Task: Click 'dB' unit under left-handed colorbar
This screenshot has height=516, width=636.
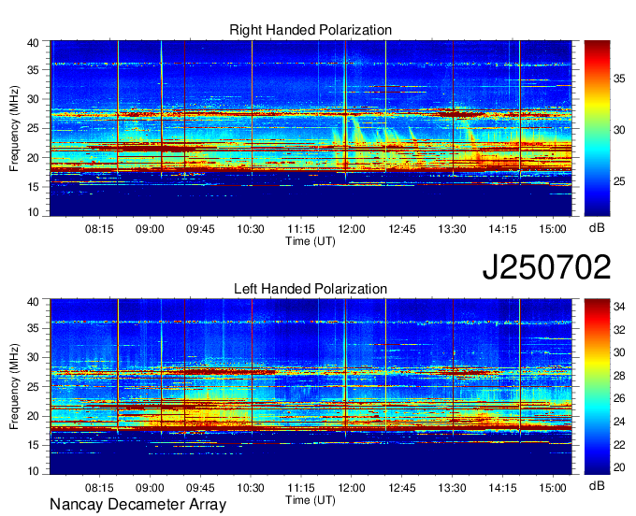Action: pos(597,485)
